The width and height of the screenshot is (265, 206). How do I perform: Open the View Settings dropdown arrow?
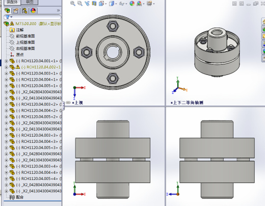click(154, 4)
